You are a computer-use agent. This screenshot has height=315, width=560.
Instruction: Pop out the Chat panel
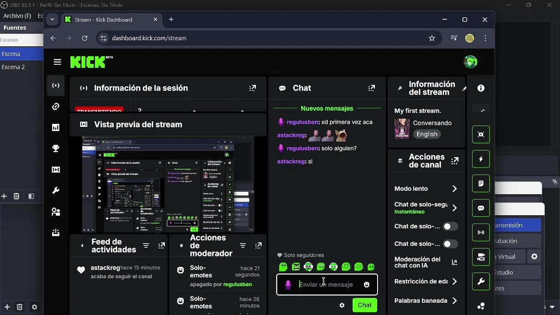pyautogui.click(x=371, y=88)
